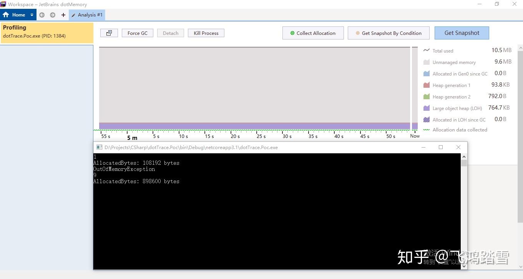Click the pencil icon on Analysis #1 tab
Viewport: 523px width, 279px height.
pos(73,15)
